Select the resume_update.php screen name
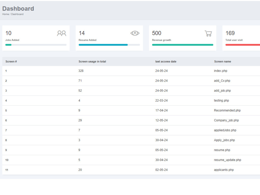260x195 pixels. 227,160
